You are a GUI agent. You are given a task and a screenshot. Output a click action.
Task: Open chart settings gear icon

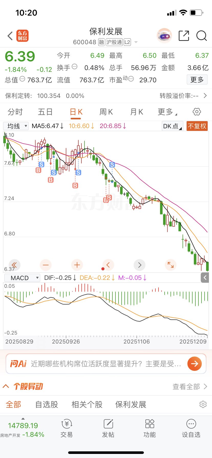[197, 112]
